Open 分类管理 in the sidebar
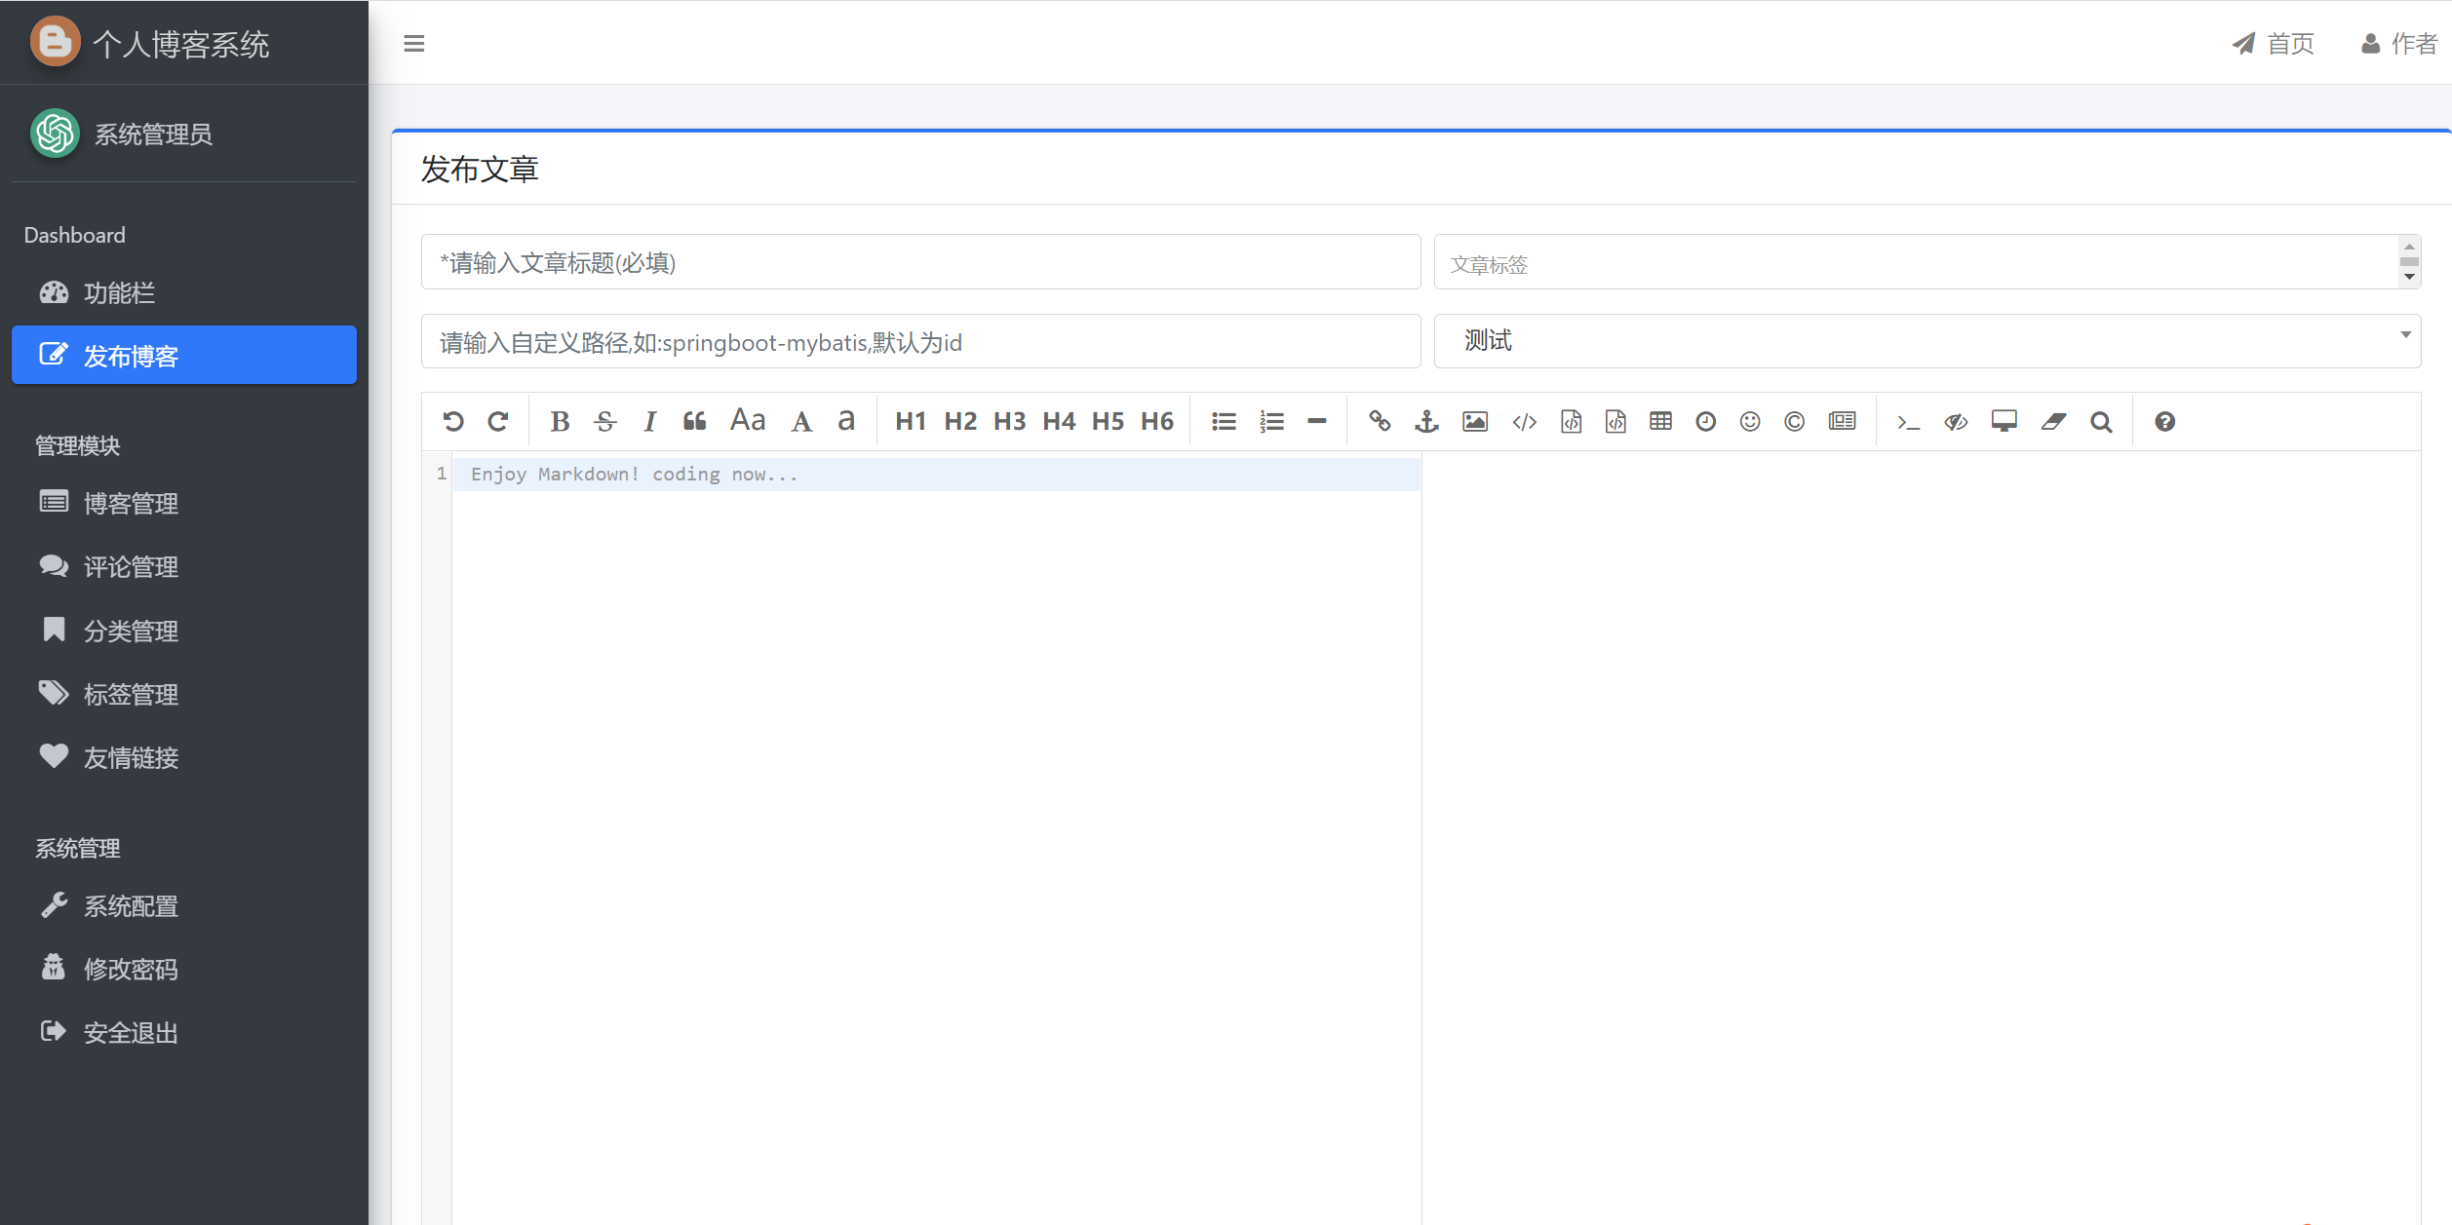 pos(184,631)
